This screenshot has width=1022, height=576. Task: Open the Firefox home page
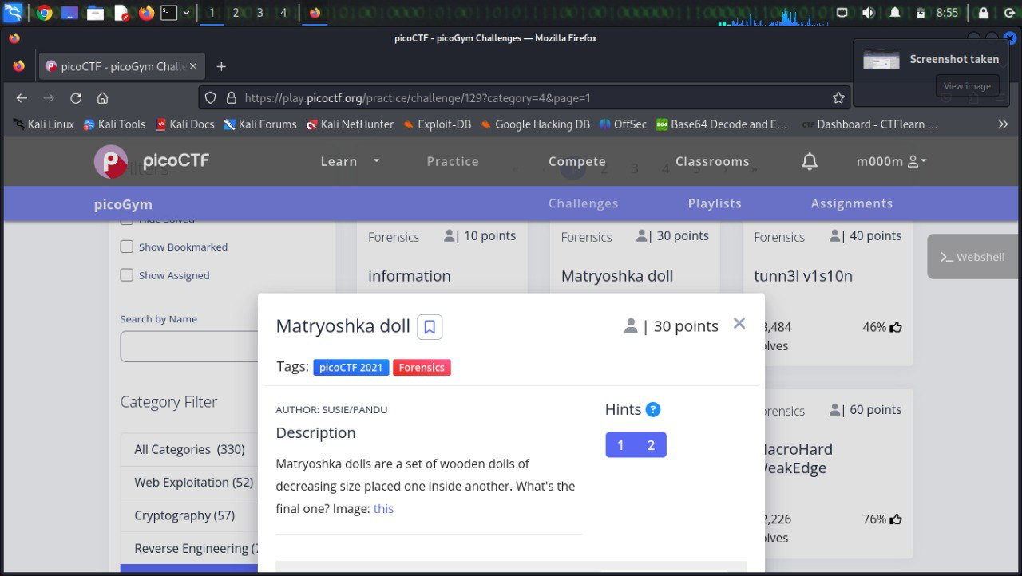(x=102, y=98)
